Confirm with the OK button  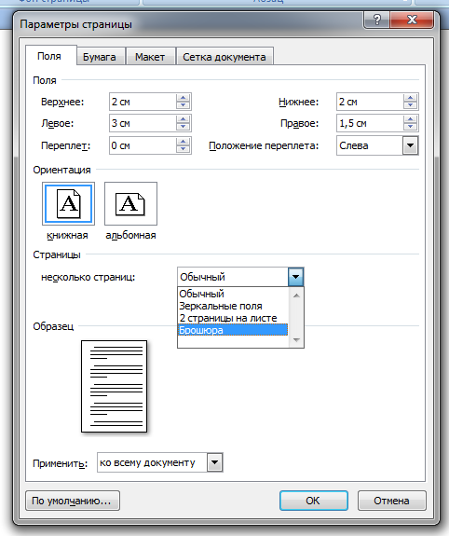pos(313,501)
